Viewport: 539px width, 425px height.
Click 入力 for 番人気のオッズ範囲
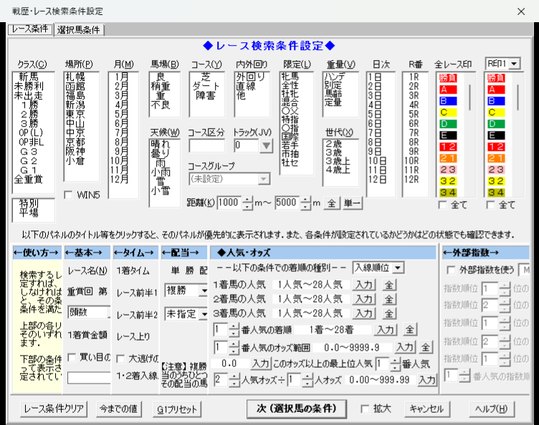click(404, 348)
